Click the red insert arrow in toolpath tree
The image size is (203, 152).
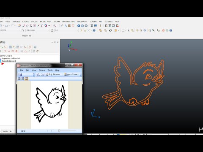[3, 64]
